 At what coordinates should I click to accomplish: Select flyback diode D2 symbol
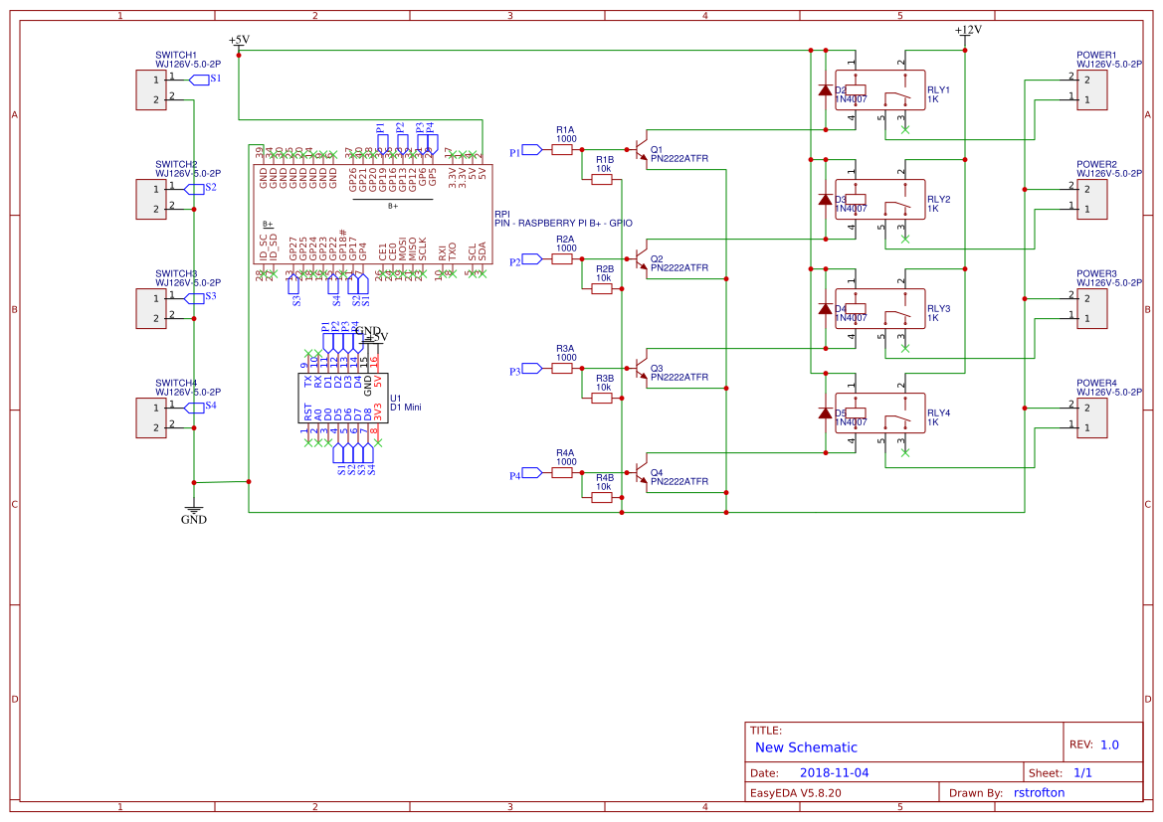(x=826, y=89)
